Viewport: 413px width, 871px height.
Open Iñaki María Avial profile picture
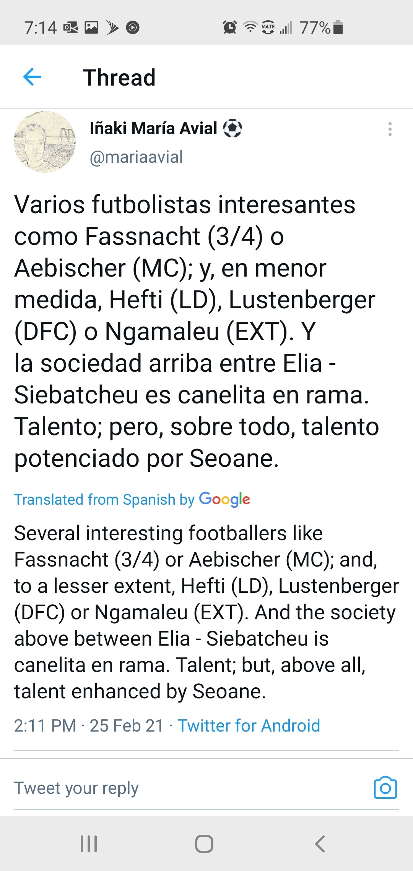click(x=45, y=142)
